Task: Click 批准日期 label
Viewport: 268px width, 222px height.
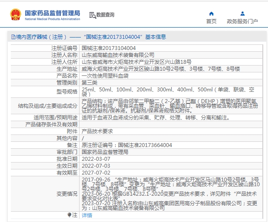Action: pyautogui.click(x=67, y=159)
